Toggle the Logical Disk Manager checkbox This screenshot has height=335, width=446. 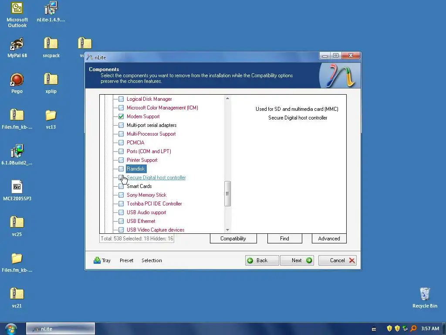[121, 99]
